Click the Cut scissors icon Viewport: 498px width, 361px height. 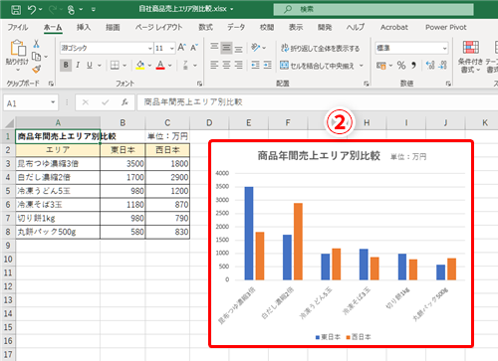36,44
